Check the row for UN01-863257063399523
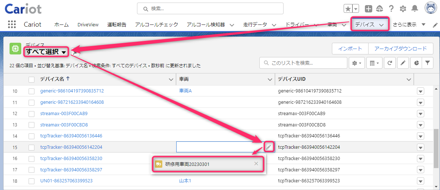Image resolution: width=440 pixels, height=190 pixels. (32, 181)
